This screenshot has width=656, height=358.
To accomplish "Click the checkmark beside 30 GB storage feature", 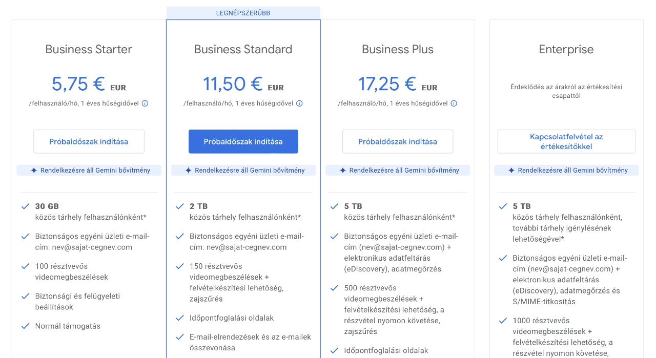I will tap(26, 206).
